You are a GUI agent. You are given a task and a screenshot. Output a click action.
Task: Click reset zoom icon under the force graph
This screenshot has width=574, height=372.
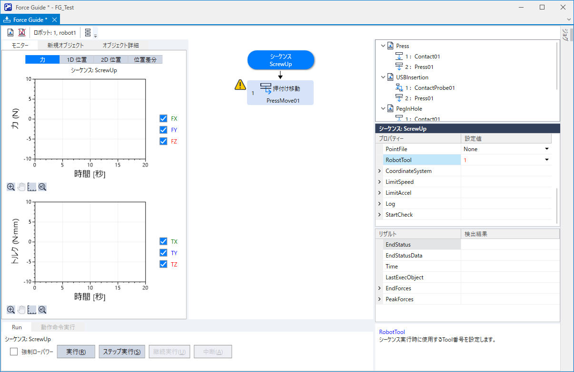[x=42, y=187]
